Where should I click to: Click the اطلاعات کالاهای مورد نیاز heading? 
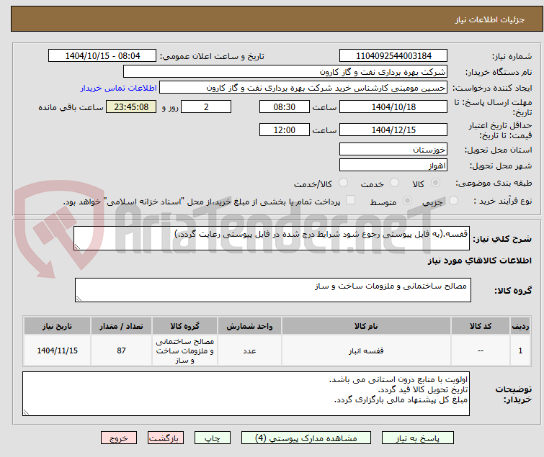[479, 261]
